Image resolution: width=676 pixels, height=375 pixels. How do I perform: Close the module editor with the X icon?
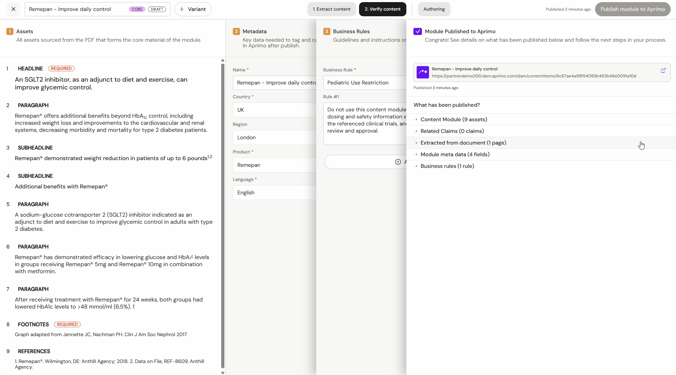point(13,9)
